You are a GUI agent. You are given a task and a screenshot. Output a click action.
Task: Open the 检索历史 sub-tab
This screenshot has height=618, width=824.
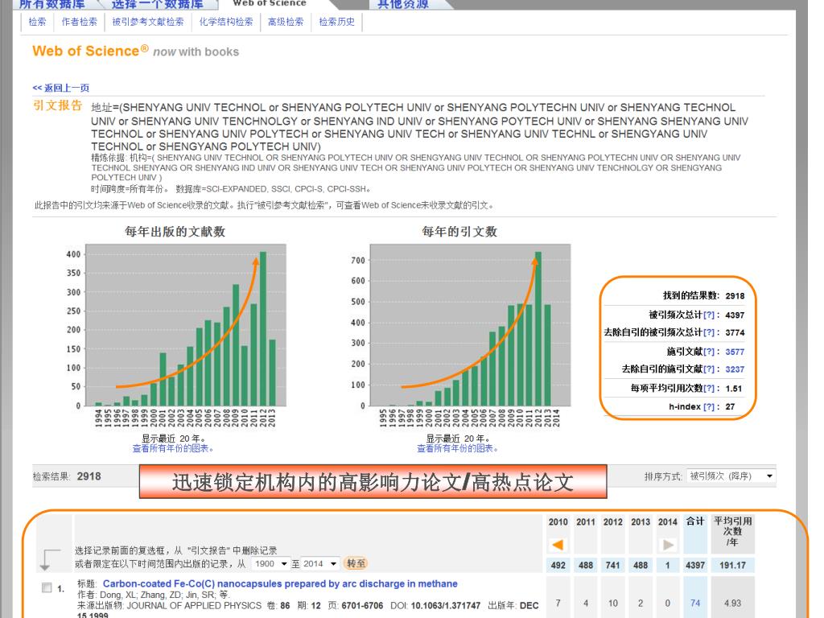pos(337,22)
